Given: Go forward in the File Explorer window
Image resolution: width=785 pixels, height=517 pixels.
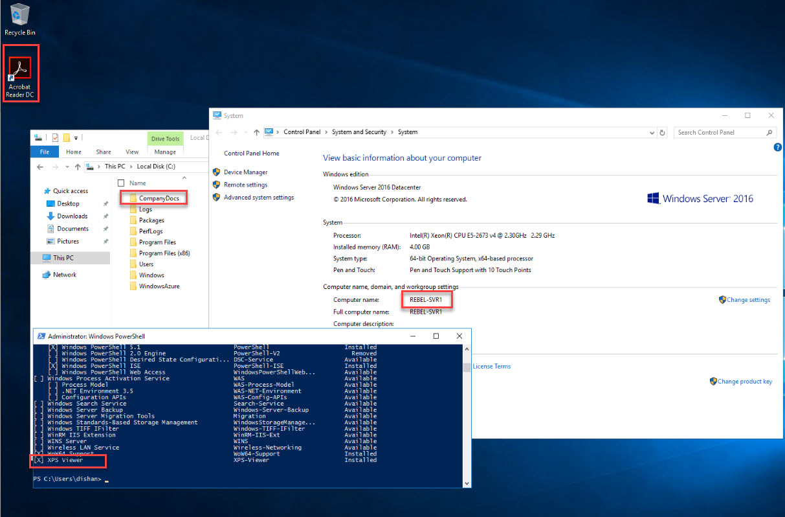Looking at the screenshot, I should [56, 167].
